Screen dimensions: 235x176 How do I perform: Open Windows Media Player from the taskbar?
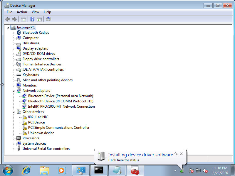(62, 170)
